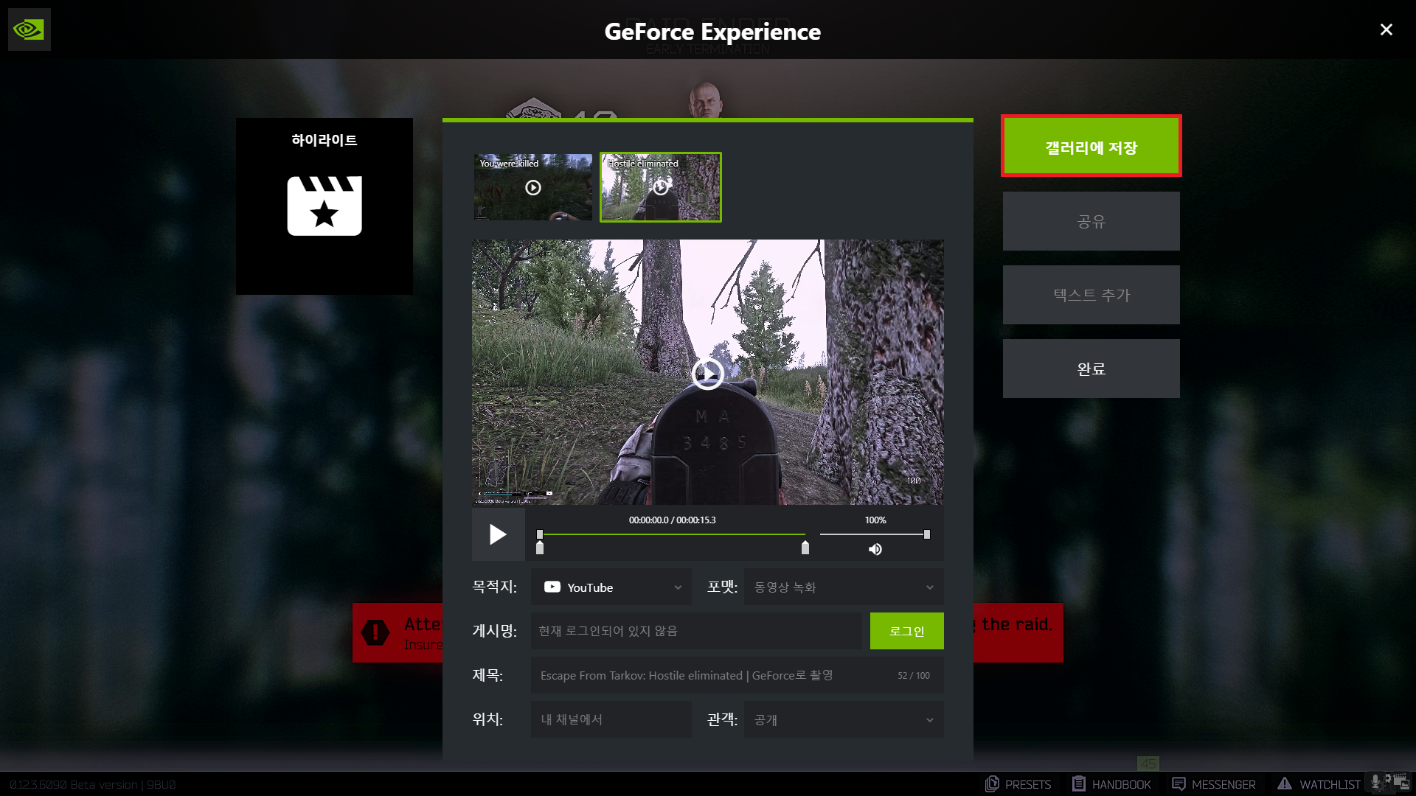Expand the YouTube destination dropdown
1416x796 pixels.
611,587
